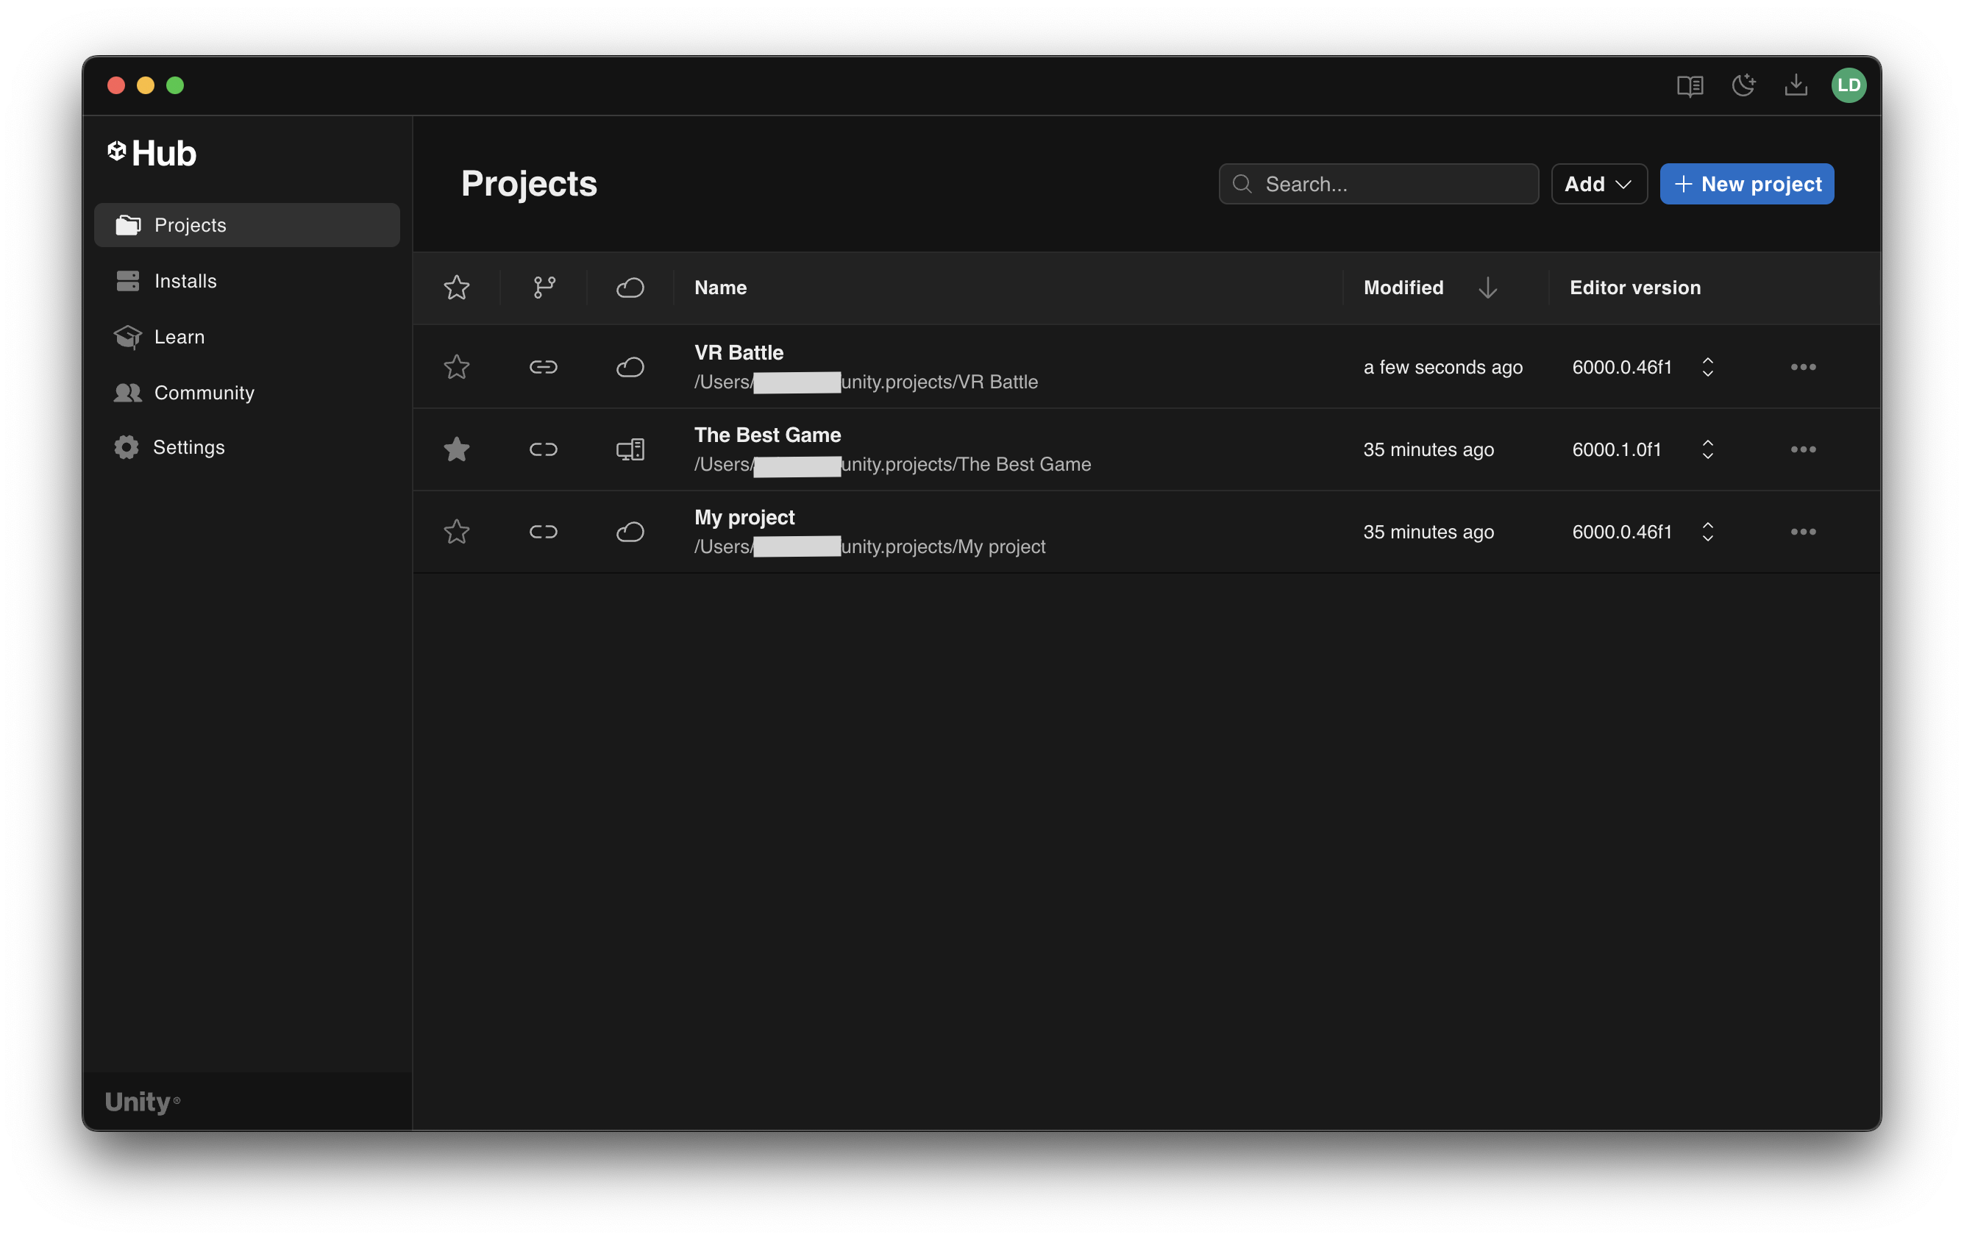Favorite the VR Battle project

(457, 367)
